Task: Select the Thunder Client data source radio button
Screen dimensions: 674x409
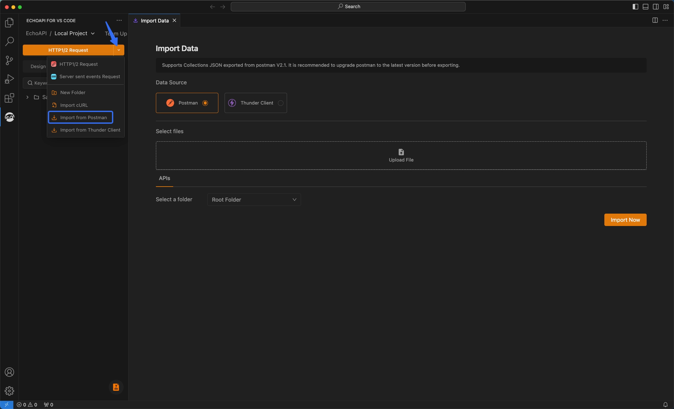Action: [x=280, y=103]
